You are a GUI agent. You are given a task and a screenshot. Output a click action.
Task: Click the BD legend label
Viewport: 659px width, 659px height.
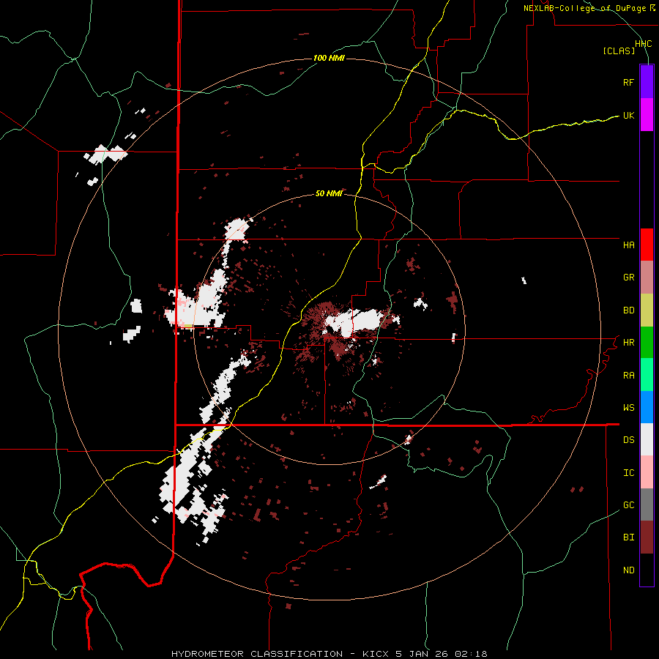pos(628,310)
